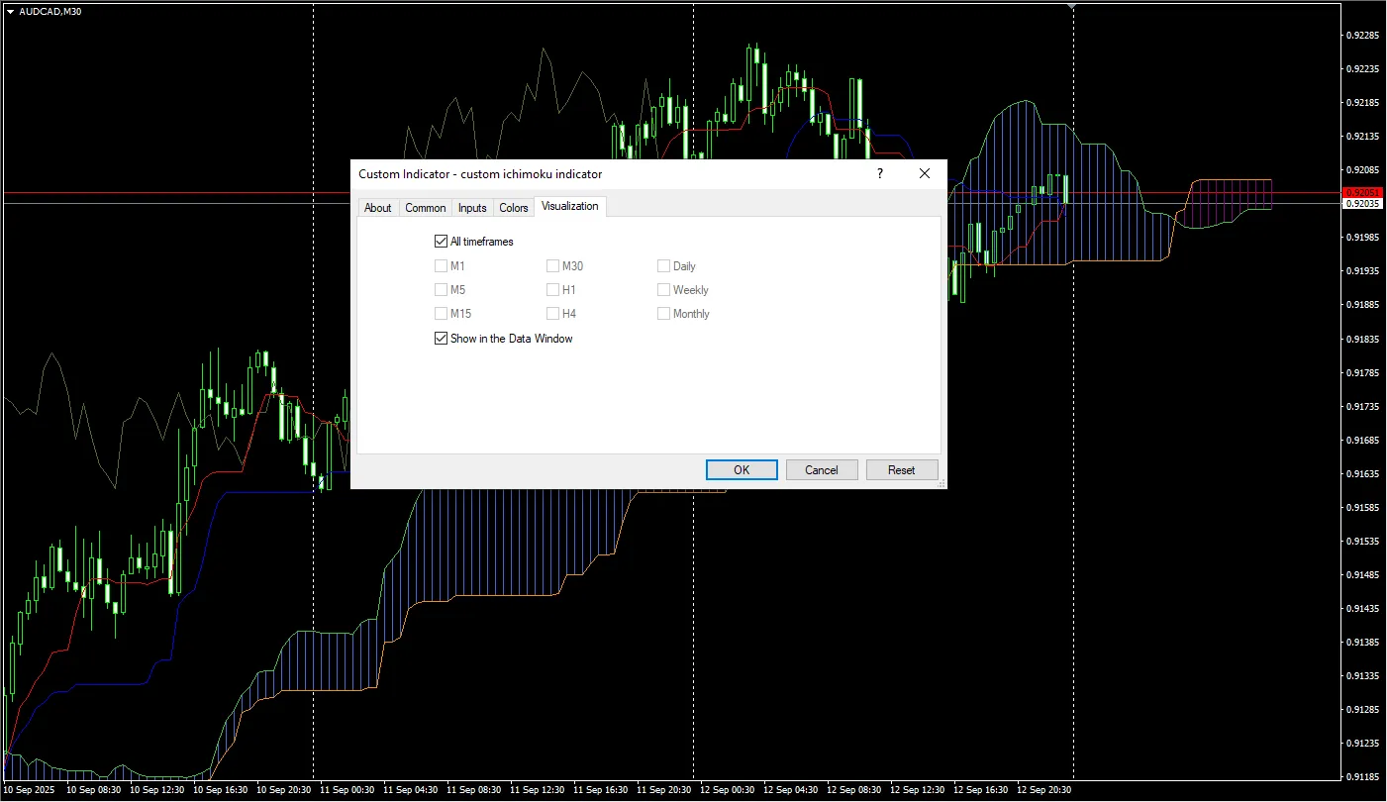This screenshot has height=802, width=1387.
Task: Go to the Inputs tab
Action: (472, 208)
